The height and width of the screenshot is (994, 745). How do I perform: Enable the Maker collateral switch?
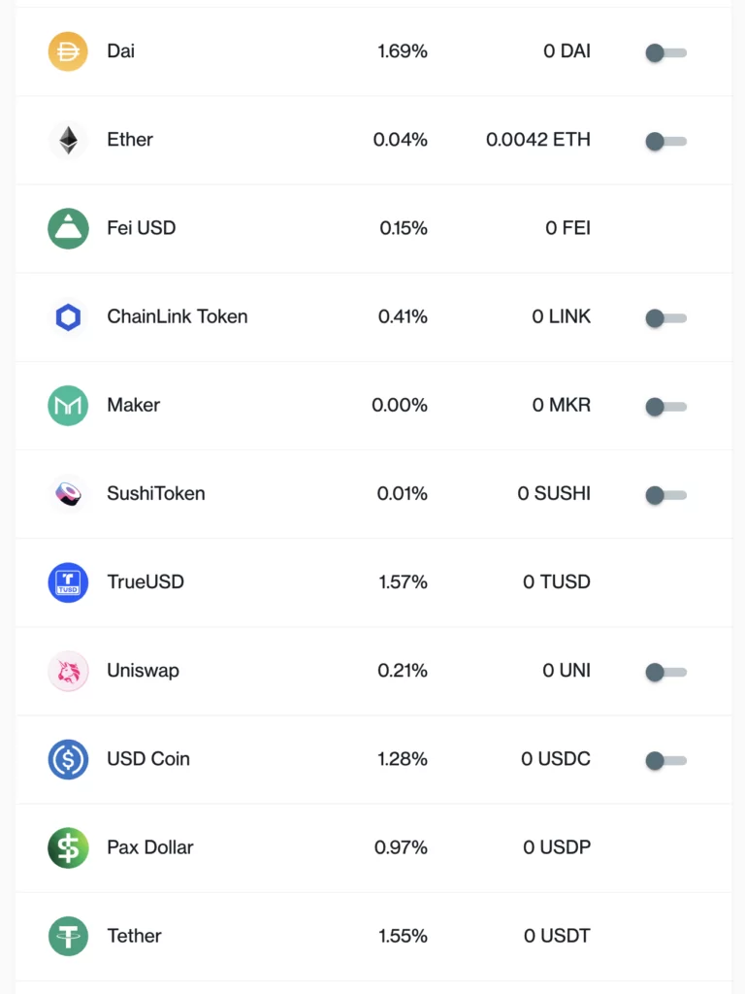(665, 406)
